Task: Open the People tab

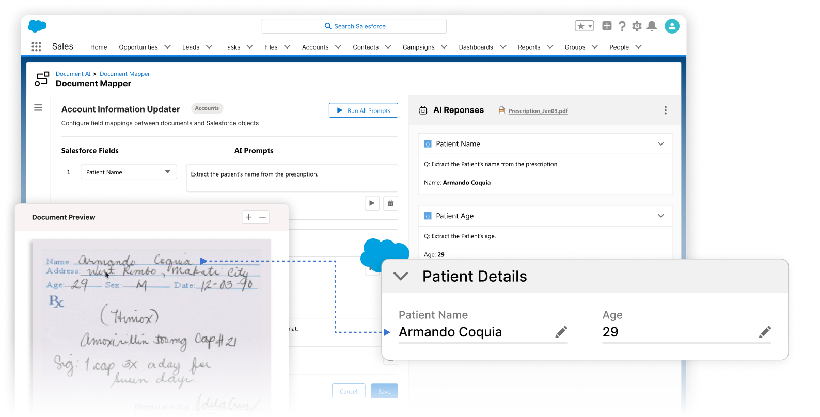Action: click(x=619, y=47)
